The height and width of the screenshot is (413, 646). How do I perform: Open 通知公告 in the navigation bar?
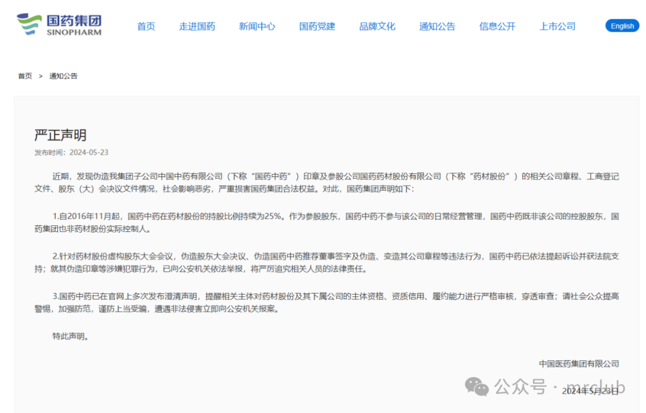[437, 26]
